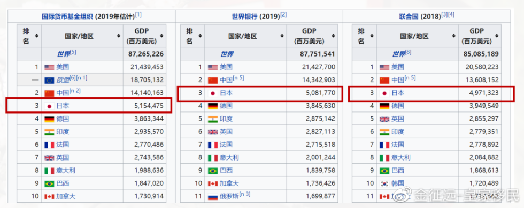
Task: Click the EU flag icon beside 欧盟
Action: tap(49, 80)
